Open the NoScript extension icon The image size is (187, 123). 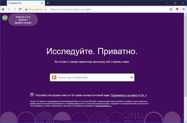point(177,9)
